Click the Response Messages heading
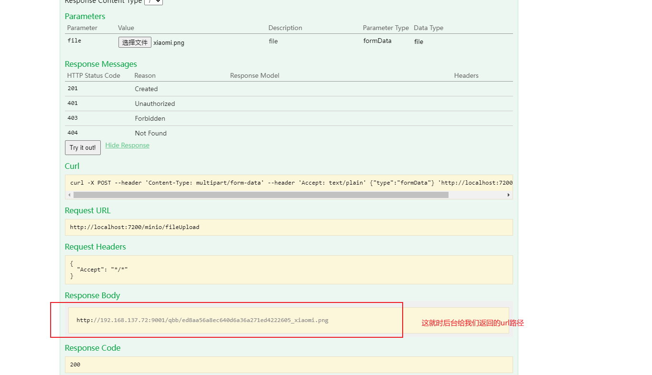Image resolution: width=652 pixels, height=375 pixels. pos(101,64)
